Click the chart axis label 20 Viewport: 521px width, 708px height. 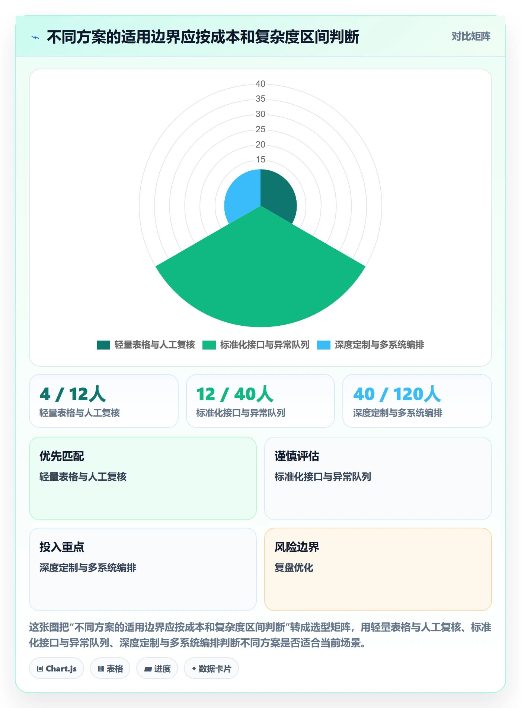tap(260, 145)
